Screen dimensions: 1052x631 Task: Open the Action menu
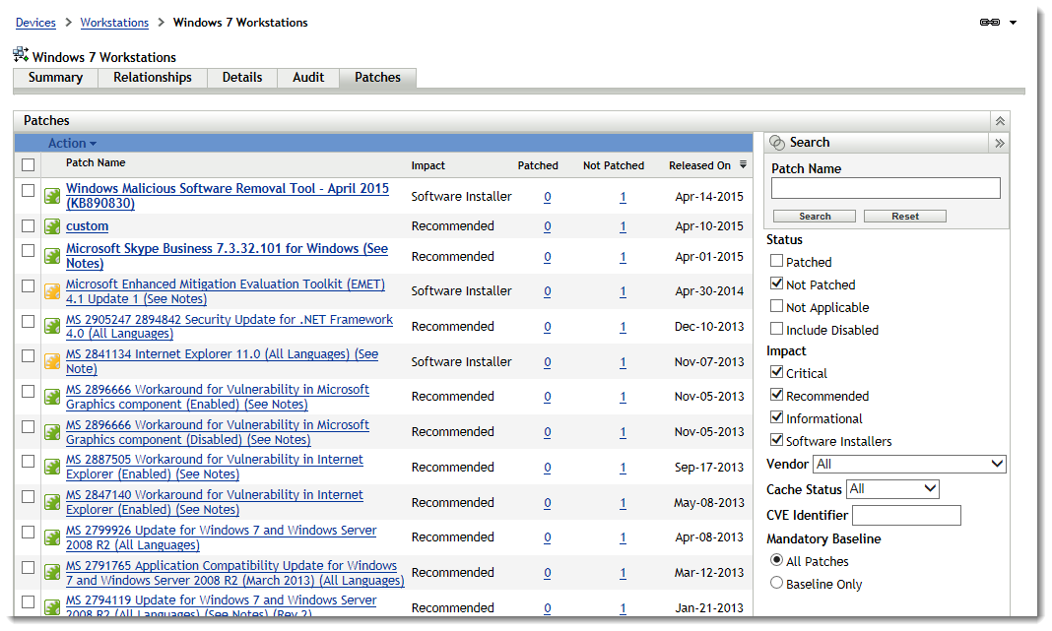coord(71,143)
